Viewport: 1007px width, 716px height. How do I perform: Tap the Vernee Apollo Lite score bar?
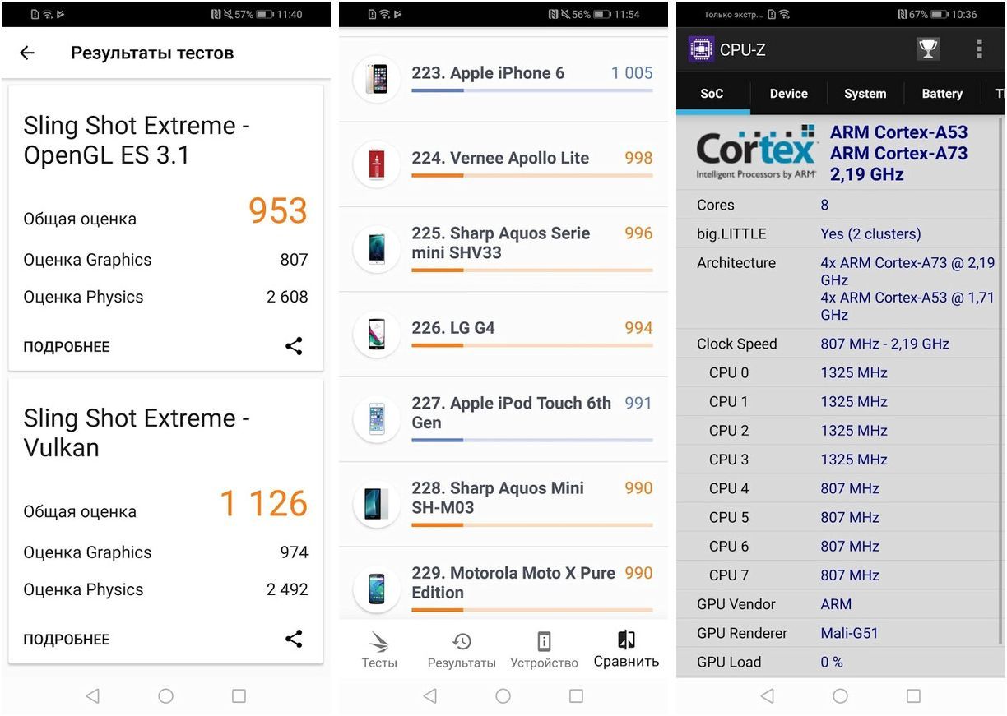pos(531,175)
